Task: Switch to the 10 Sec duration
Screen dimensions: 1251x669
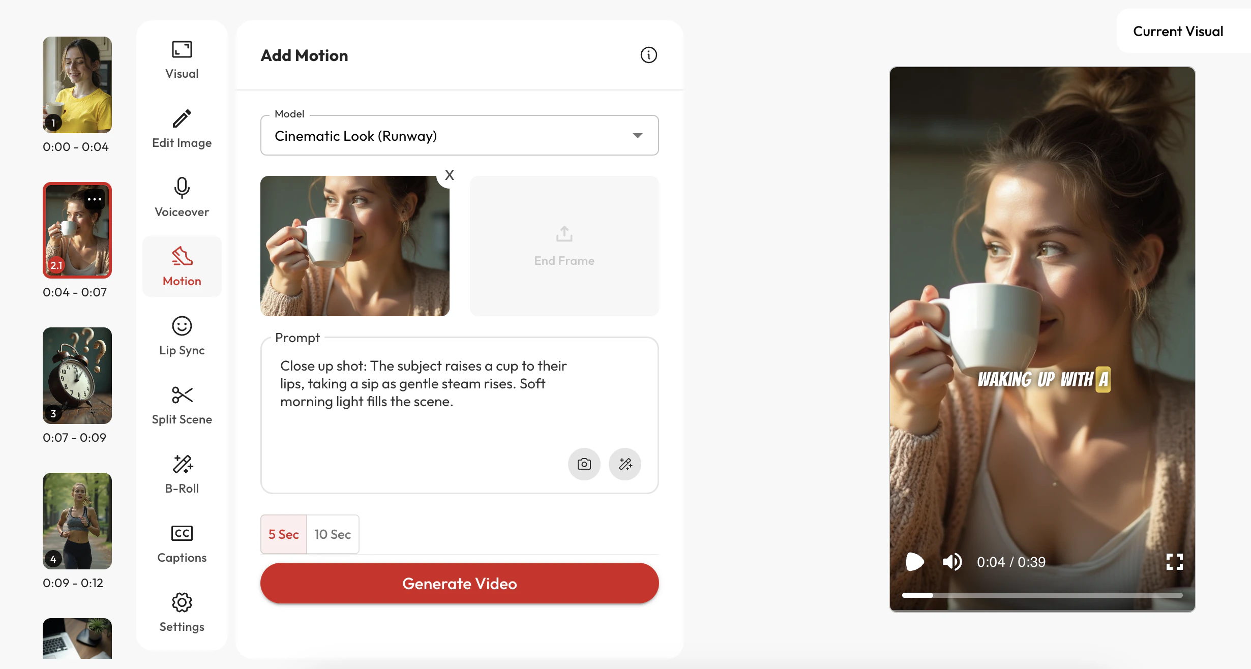Action: coord(333,534)
